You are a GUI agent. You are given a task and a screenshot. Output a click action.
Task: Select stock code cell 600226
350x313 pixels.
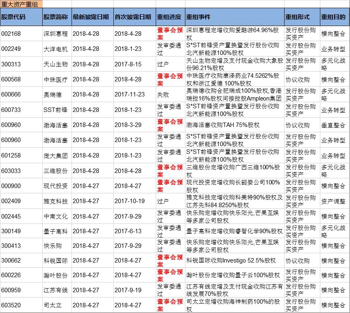[21, 275]
